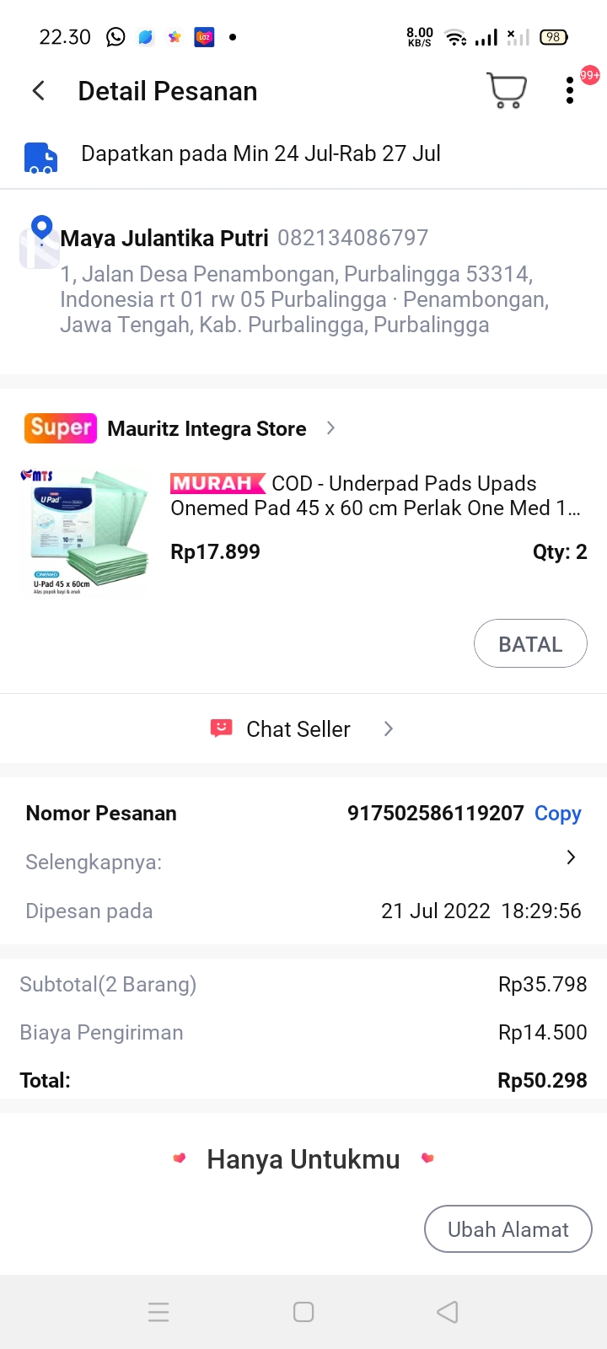Tap the red chat bubble icon

pos(221,728)
